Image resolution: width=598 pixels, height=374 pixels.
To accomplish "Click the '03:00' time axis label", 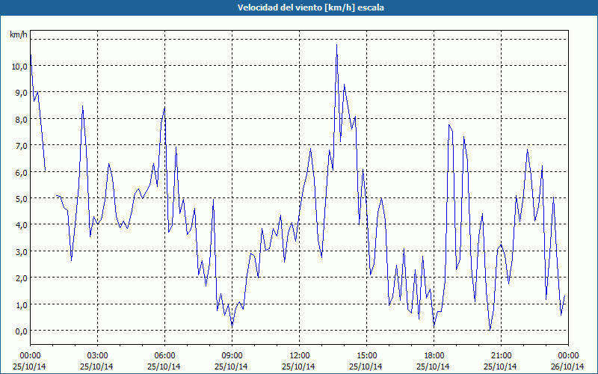I will tap(97, 356).
